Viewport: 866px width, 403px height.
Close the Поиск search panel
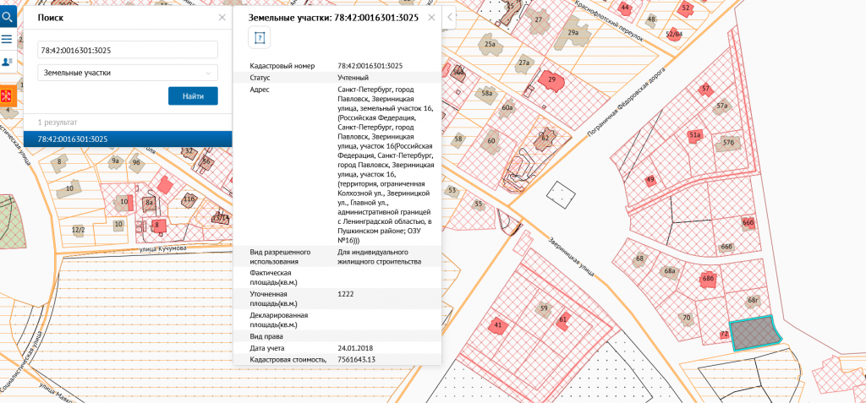click(x=222, y=18)
